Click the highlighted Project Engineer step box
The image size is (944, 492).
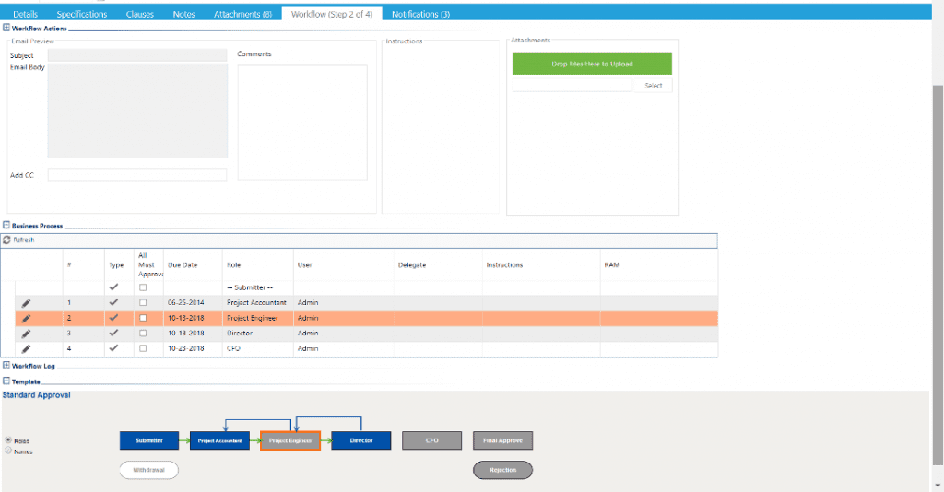(290, 440)
